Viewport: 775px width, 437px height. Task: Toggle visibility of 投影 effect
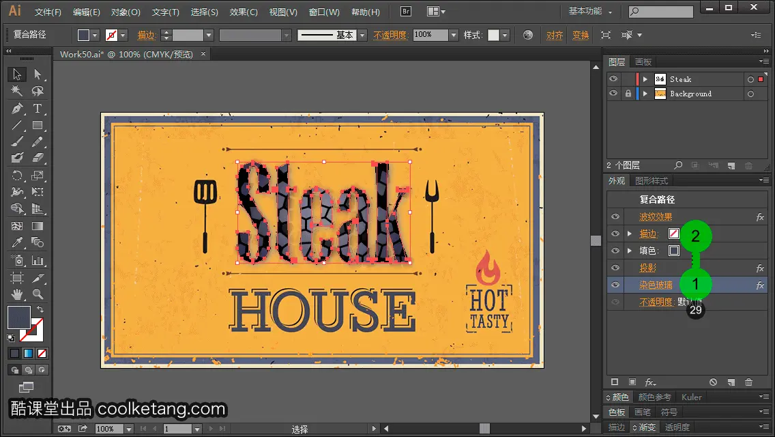click(615, 268)
